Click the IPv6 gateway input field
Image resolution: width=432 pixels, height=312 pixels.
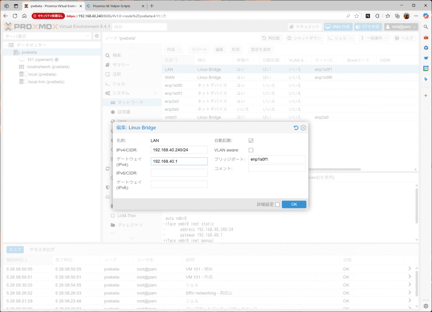tap(179, 184)
